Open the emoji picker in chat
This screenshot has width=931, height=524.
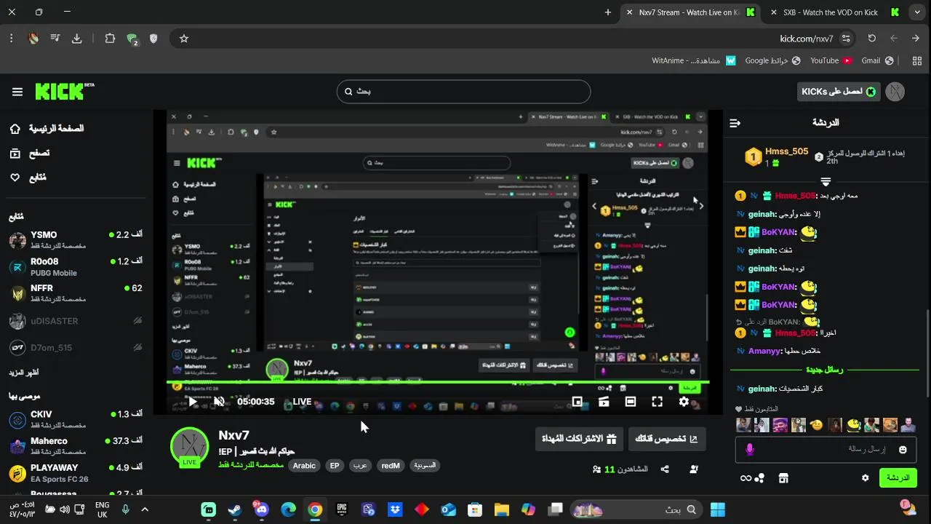(903, 450)
